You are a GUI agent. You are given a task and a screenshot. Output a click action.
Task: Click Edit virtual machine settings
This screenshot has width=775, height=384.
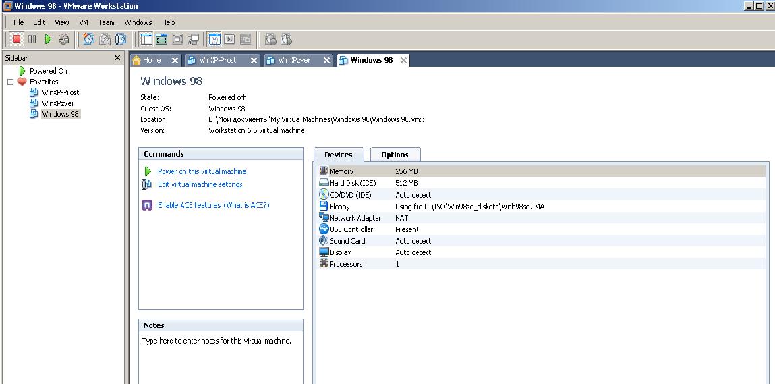pyautogui.click(x=200, y=184)
